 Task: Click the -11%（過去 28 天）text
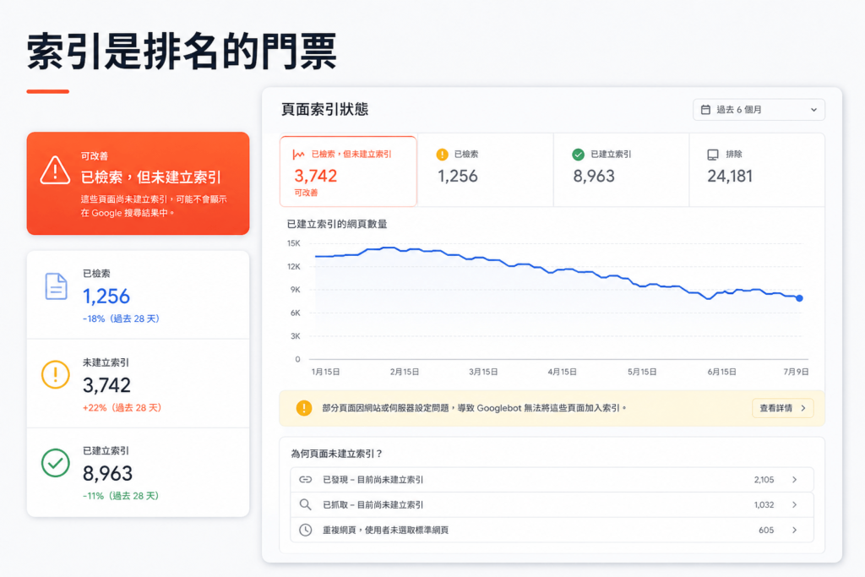click(121, 496)
